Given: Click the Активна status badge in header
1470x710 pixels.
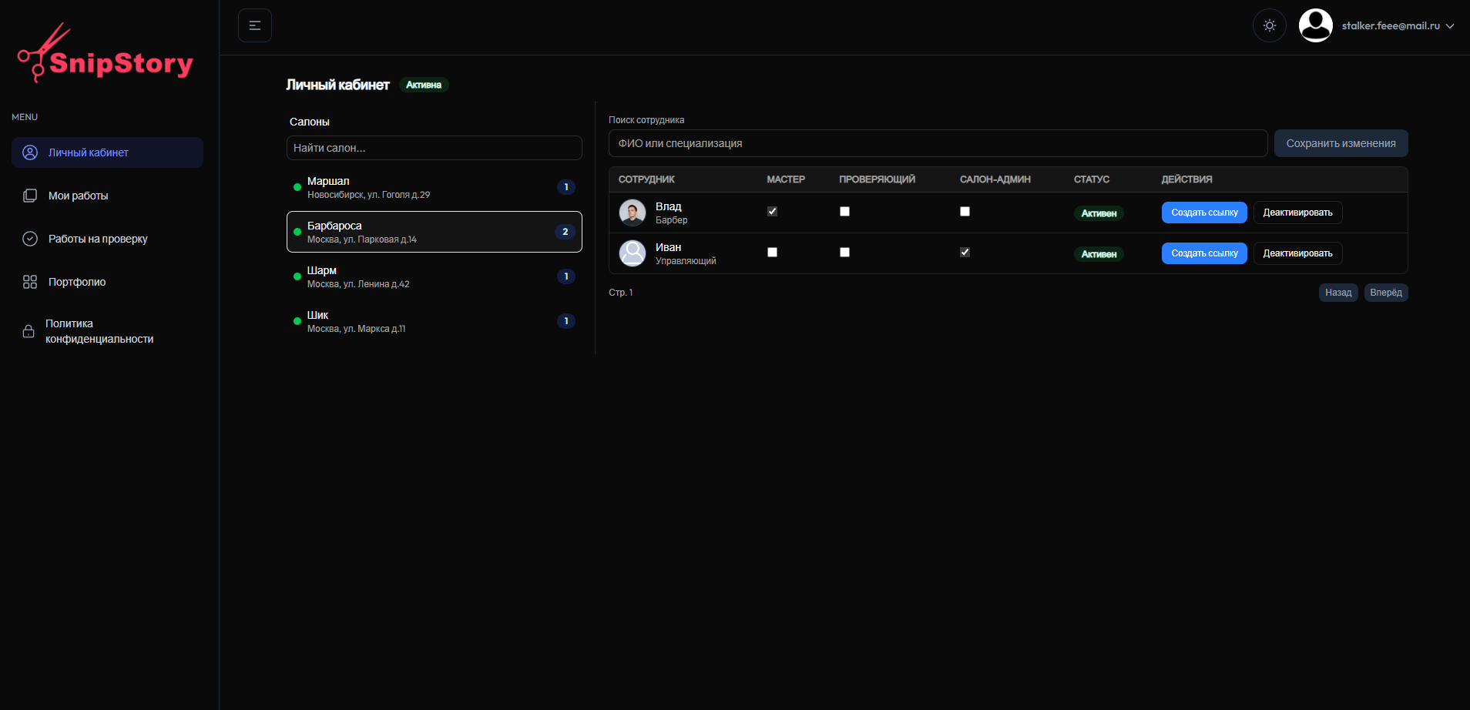Looking at the screenshot, I should (x=424, y=85).
